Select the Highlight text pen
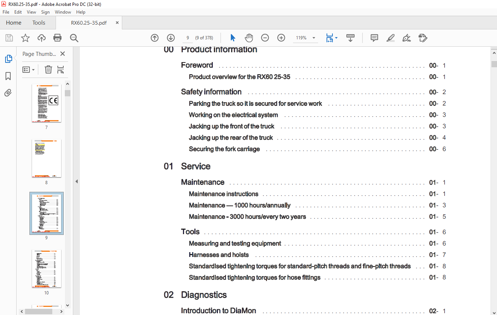Screen dimensions: 497x315 pos(391,38)
